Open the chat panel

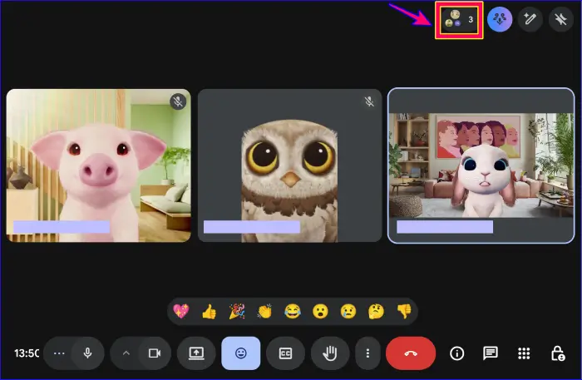491,353
